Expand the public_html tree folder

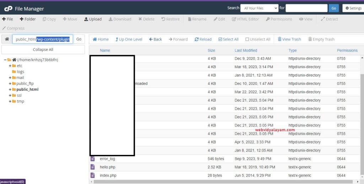(x=10, y=90)
